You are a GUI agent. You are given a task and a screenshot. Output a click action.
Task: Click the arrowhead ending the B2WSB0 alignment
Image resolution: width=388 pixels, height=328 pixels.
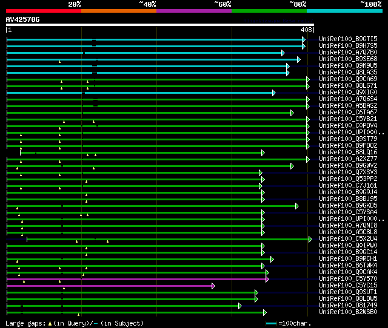[x=265, y=313]
